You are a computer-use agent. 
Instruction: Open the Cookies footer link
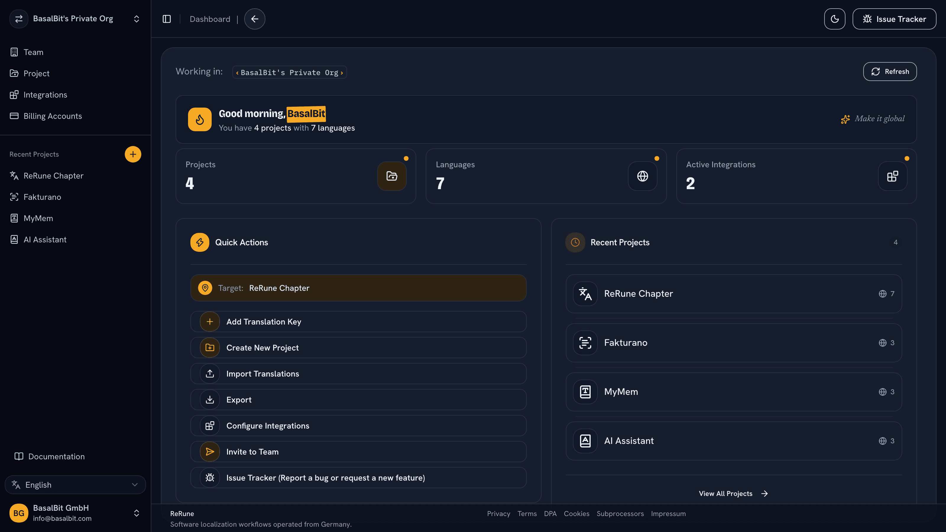[576, 514]
